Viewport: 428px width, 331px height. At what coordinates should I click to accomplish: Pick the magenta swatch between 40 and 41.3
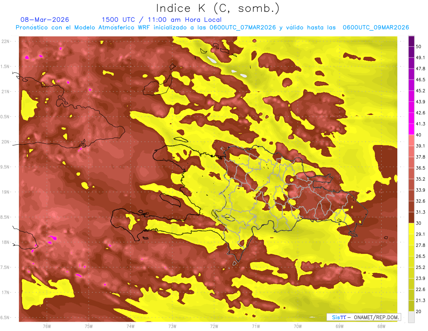coord(411,129)
